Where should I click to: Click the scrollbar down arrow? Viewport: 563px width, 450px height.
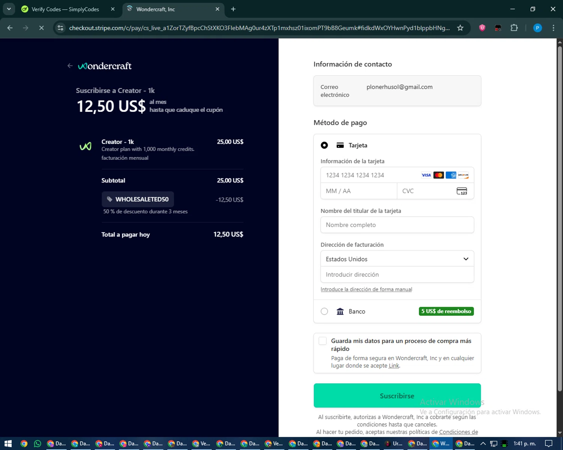pos(560,433)
